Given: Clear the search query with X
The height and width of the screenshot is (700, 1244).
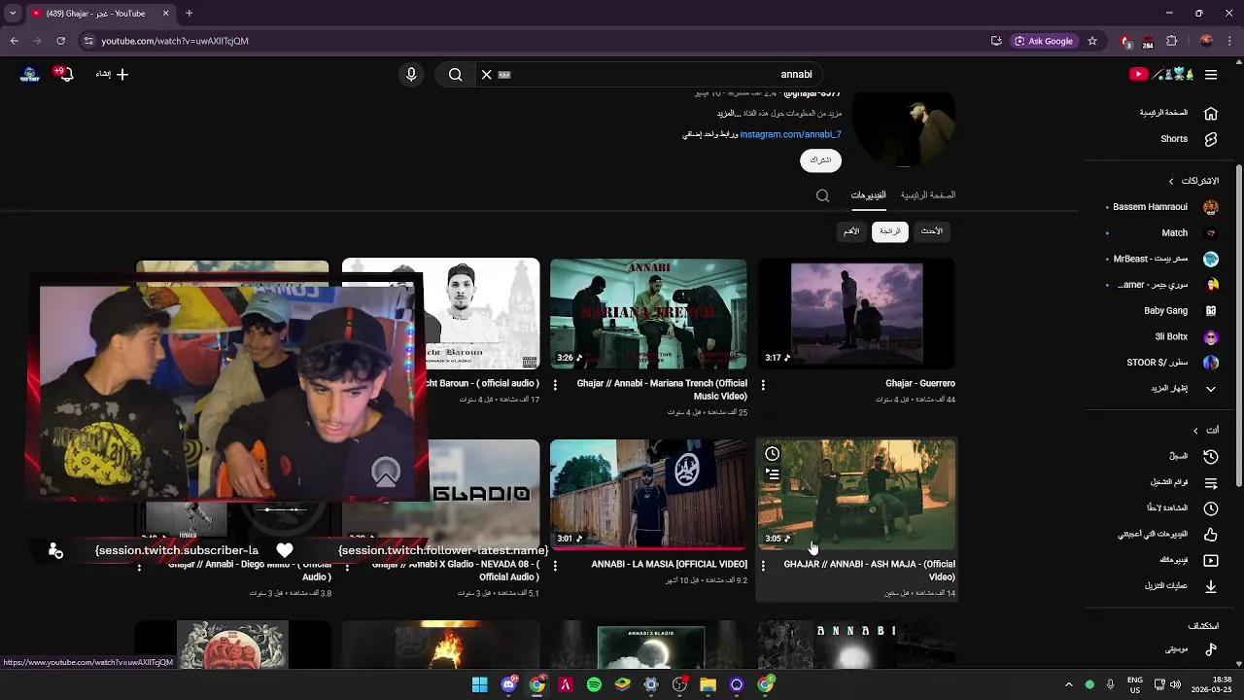Looking at the screenshot, I should coord(487,74).
